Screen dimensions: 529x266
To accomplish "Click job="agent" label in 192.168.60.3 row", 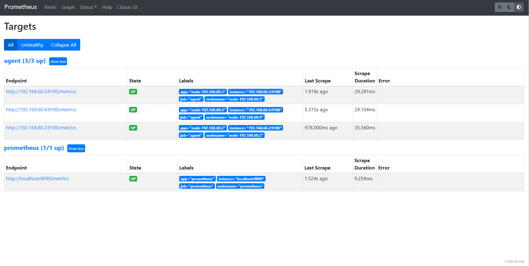I will (191, 99).
